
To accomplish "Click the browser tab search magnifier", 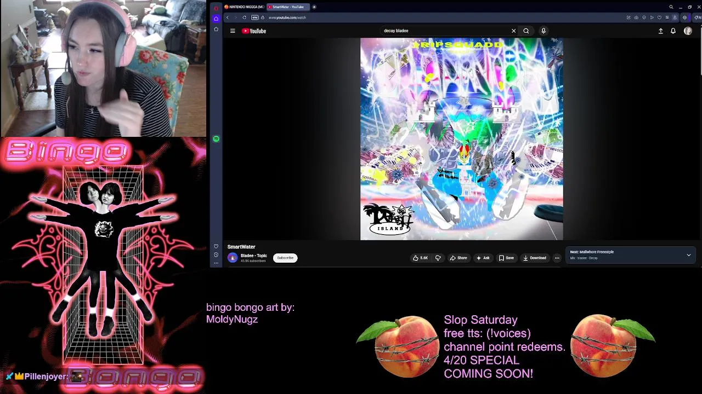I will 671,7.
